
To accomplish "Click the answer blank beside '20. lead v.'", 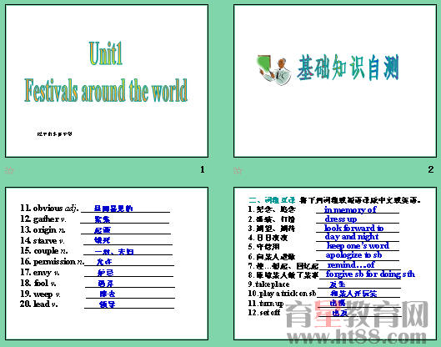I will pyautogui.click(x=129, y=304).
